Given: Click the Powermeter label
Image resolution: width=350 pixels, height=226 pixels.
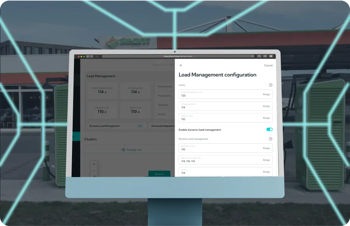Looking at the screenshot, I should (x=164, y=96).
